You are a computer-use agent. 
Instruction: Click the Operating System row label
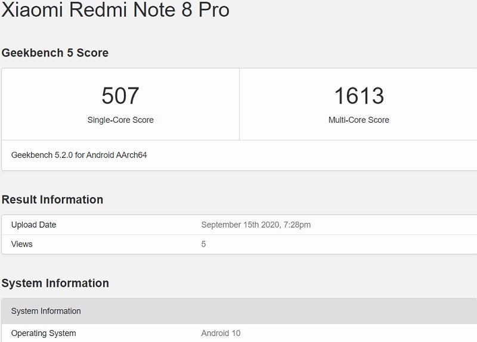pyautogui.click(x=44, y=333)
